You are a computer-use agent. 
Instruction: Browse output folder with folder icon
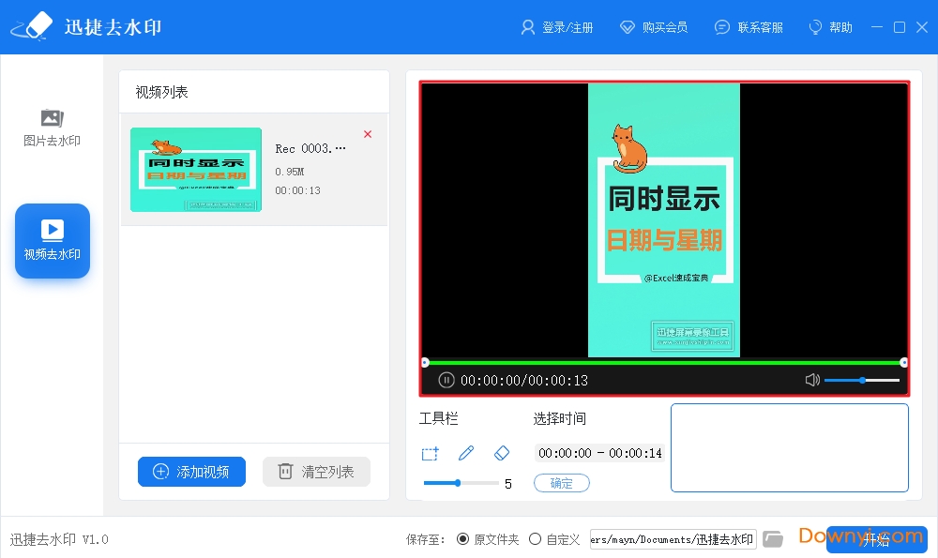pyautogui.click(x=773, y=538)
